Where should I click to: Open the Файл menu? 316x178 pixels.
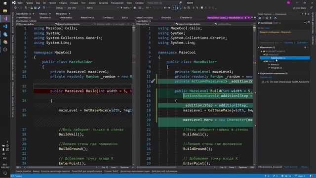point(20,3)
